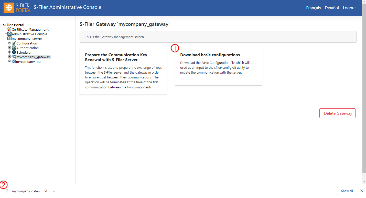Click the Administrative Console gear icon
Image resolution: width=366 pixels, height=198 pixels.
9,34
